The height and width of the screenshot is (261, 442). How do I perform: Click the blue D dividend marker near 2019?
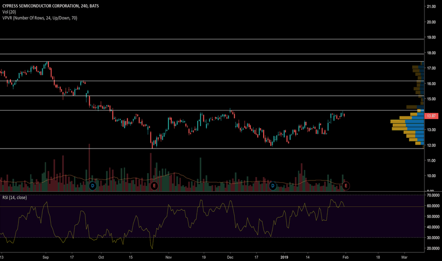click(x=273, y=186)
